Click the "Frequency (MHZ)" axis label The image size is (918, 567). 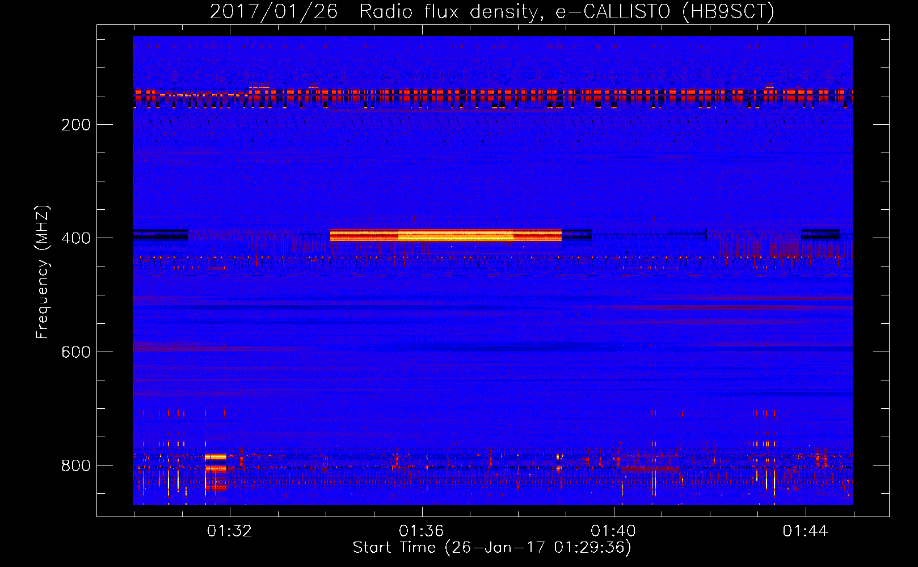(43, 272)
